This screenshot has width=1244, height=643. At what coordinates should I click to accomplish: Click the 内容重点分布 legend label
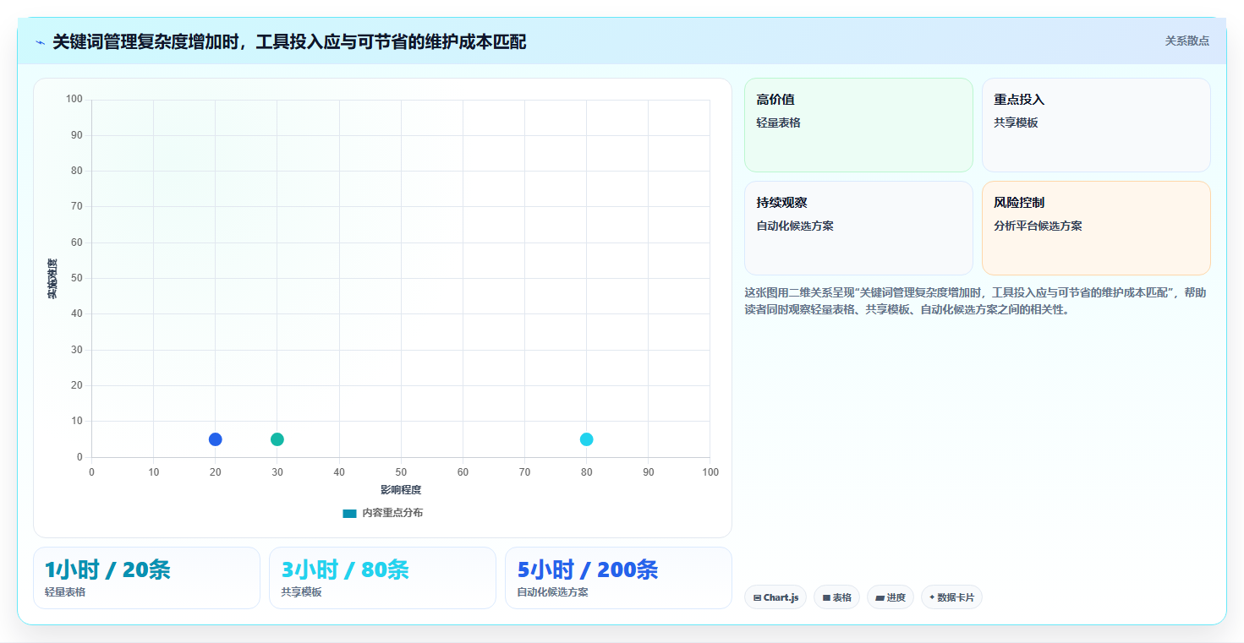click(392, 513)
